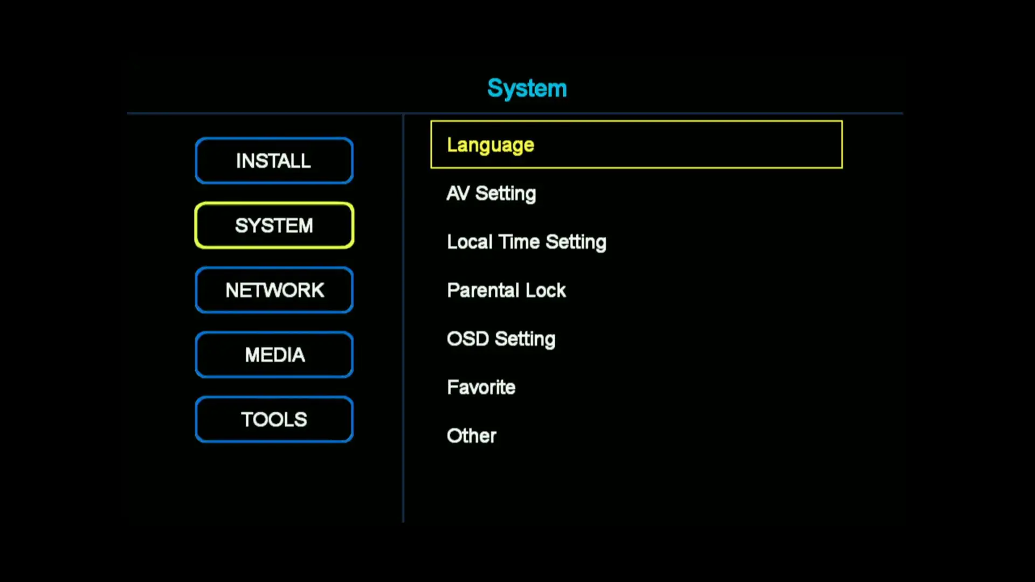Click the NETWORK navigation button
The image size is (1035, 582).
click(x=274, y=290)
